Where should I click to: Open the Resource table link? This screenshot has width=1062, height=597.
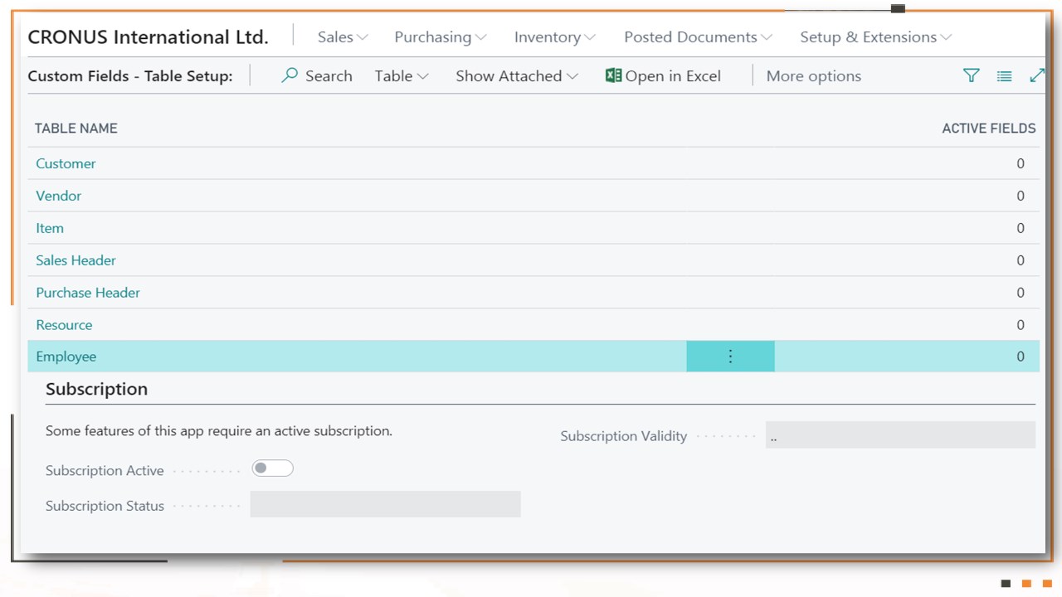(x=64, y=325)
